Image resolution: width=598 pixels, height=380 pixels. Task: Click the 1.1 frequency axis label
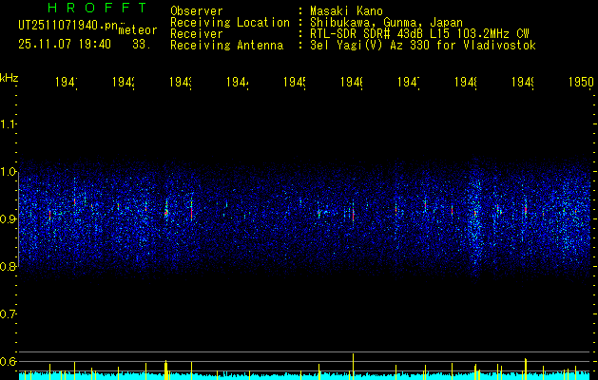coord(8,123)
